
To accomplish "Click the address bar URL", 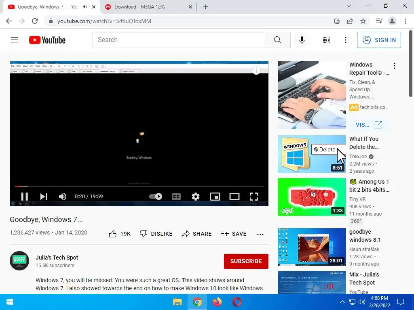I will click(x=104, y=21).
